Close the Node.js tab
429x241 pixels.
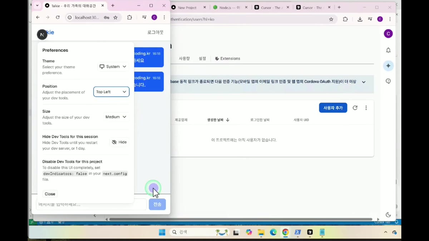pyautogui.click(x=246, y=7)
